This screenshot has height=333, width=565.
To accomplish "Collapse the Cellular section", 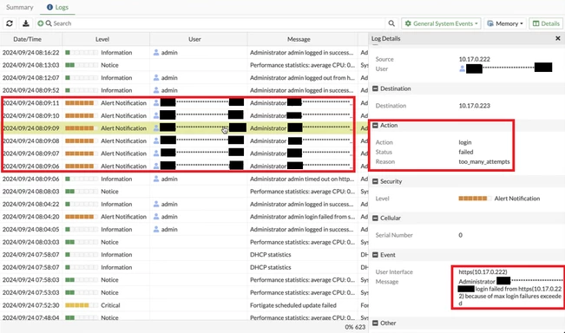I will pyautogui.click(x=375, y=219).
